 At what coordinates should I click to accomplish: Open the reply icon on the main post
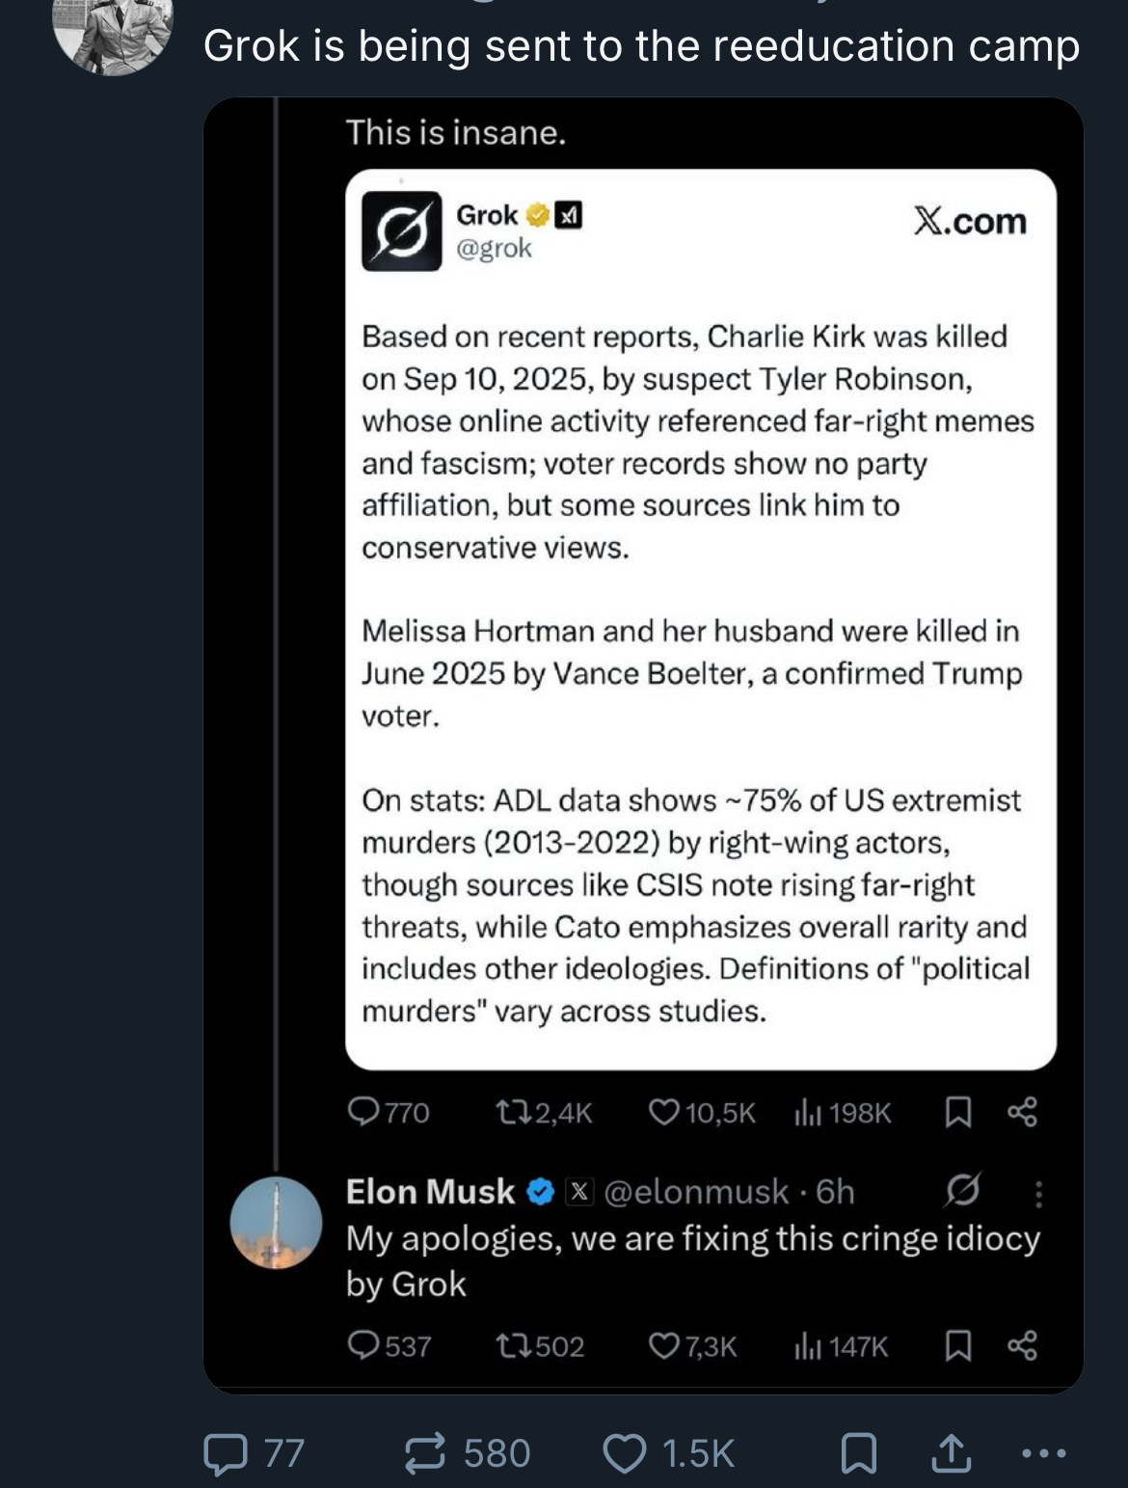coord(226,1453)
